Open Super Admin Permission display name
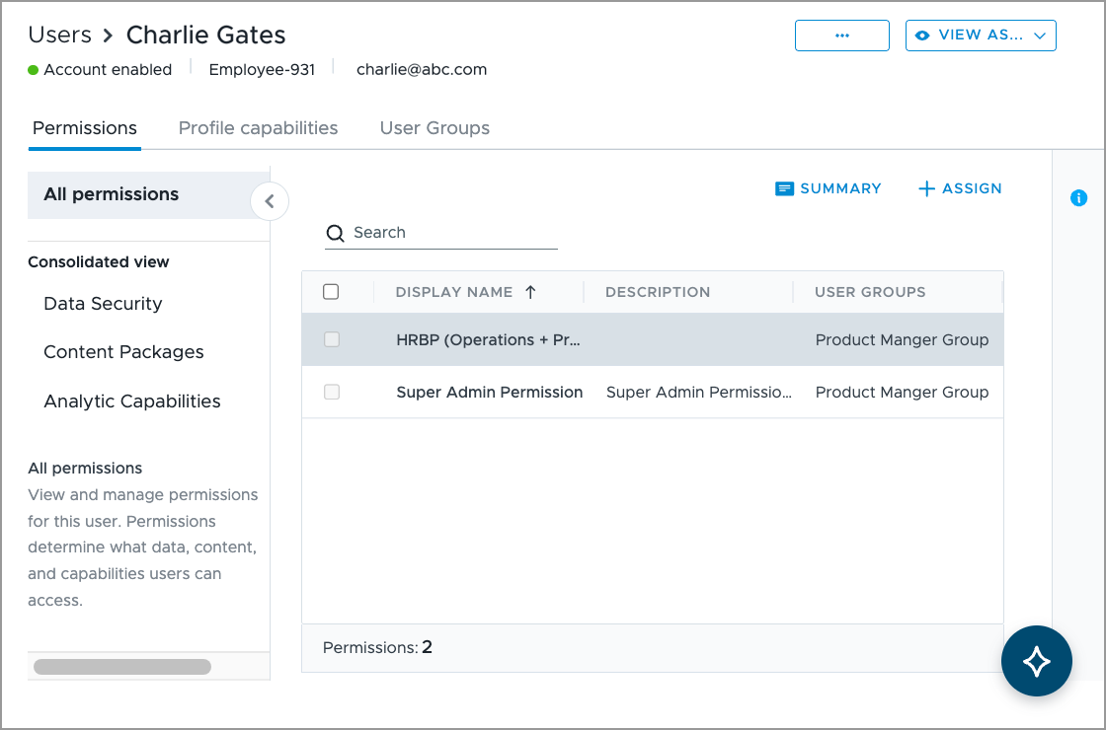 (x=490, y=392)
